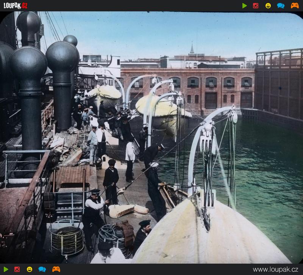303x275 pixels.
Task: Click the orange game controller icon at top
Action: (294, 6)
